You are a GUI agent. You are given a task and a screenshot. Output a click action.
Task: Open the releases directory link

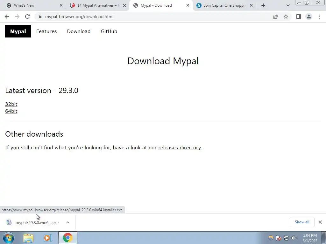coord(180,147)
